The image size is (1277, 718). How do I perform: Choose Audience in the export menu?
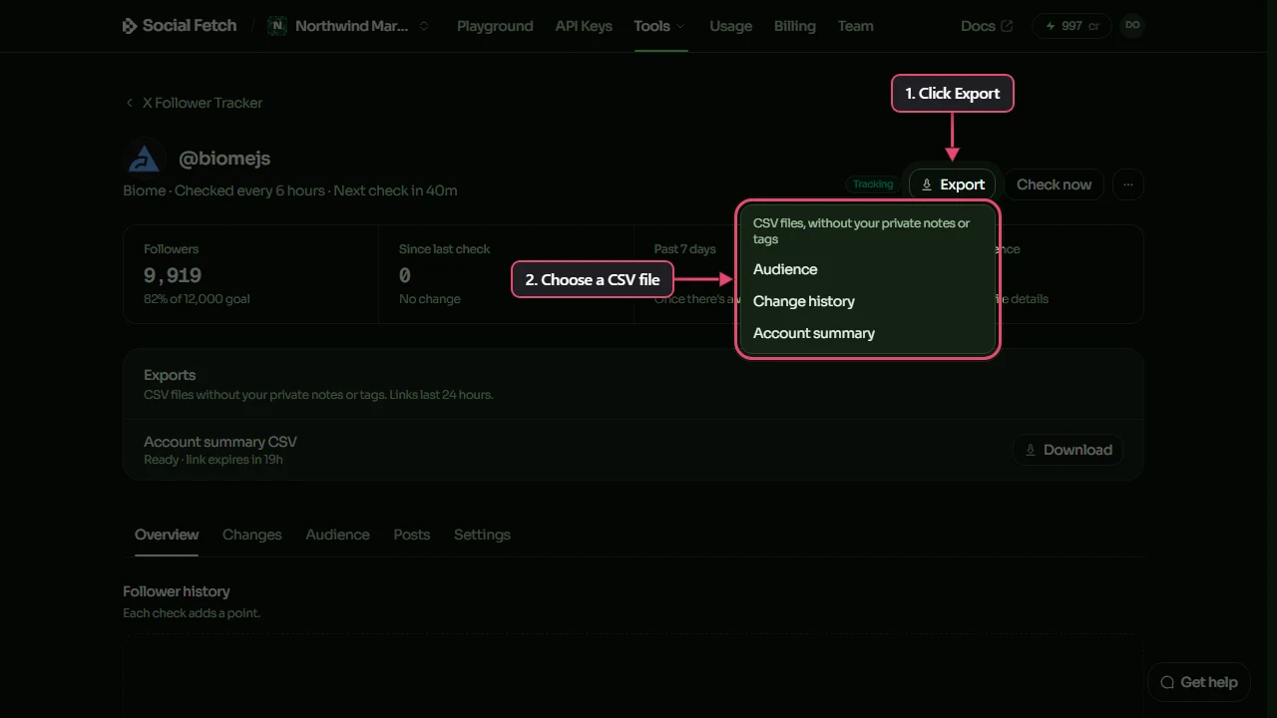click(868, 269)
